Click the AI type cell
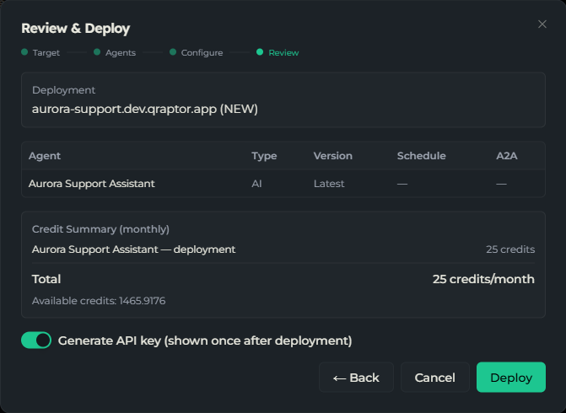Screen dimensions: 566x413 tap(256, 184)
